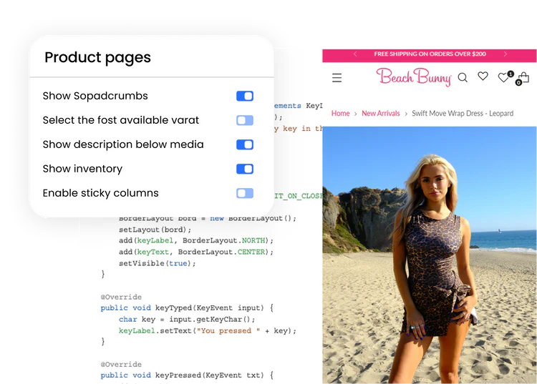
Task: Open the shopping bag cart icon
Action: (523, 79)
